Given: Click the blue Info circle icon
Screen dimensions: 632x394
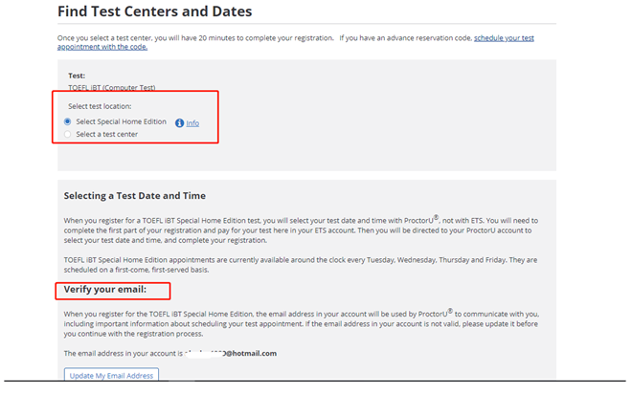Looking at the screenshot, I should 179,123.
